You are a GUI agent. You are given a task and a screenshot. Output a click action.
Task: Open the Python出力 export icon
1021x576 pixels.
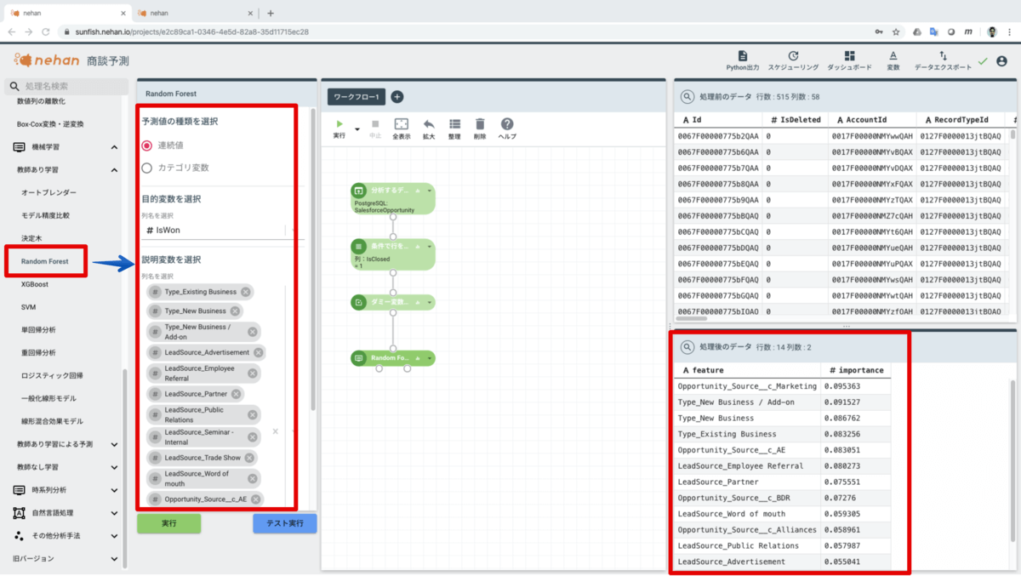click(x=742, y=55)
